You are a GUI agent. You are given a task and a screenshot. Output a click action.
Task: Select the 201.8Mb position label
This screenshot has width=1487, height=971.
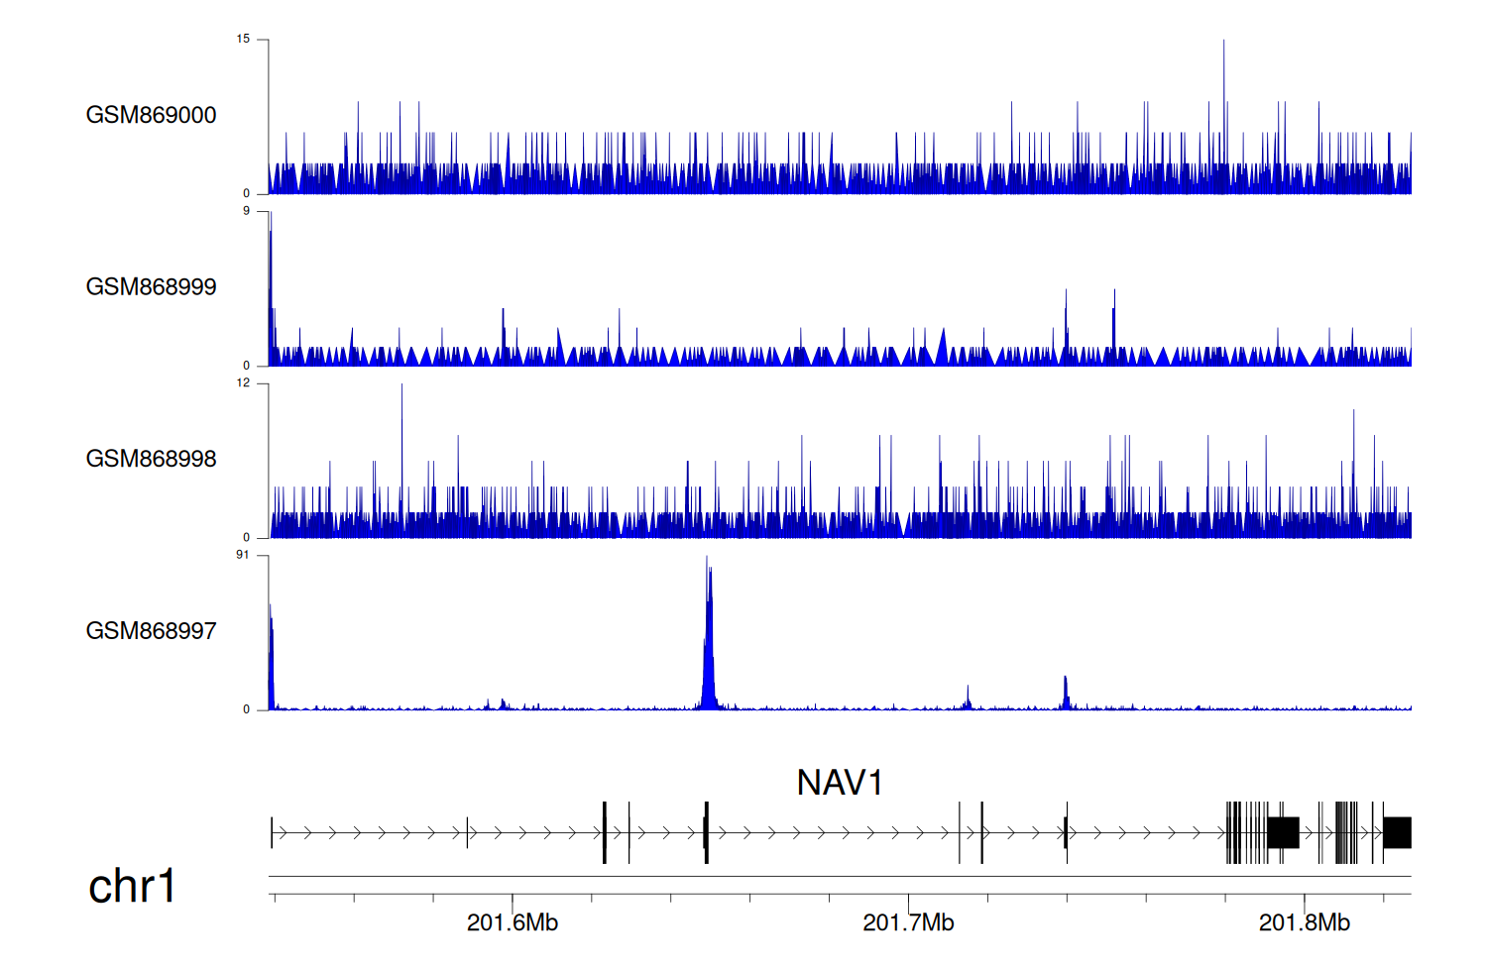(x=1304, y=923)
